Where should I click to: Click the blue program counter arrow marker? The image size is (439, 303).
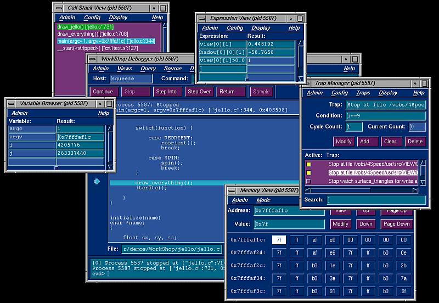pyautogui.click(x=97, y=182)
